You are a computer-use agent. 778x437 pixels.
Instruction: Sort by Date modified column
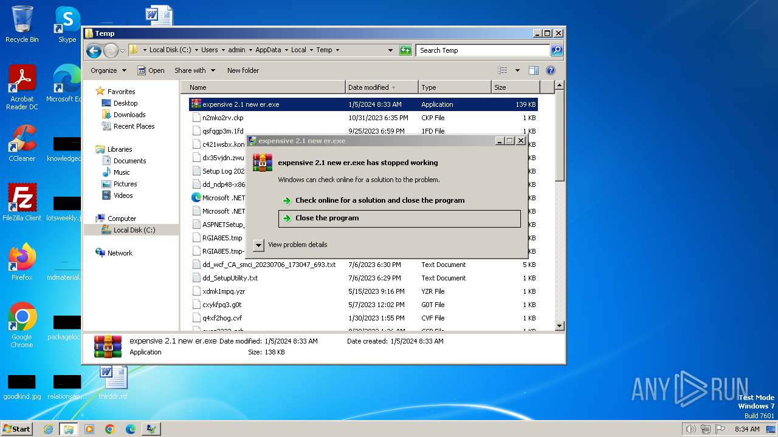tap(382, 87)
